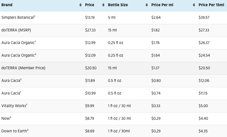Click the Brand column header text

click(7, 5)
